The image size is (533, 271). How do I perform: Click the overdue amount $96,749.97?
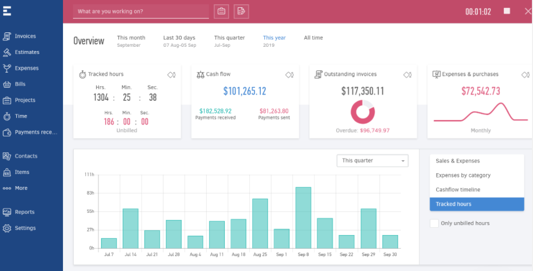click(x=375, y=131)
